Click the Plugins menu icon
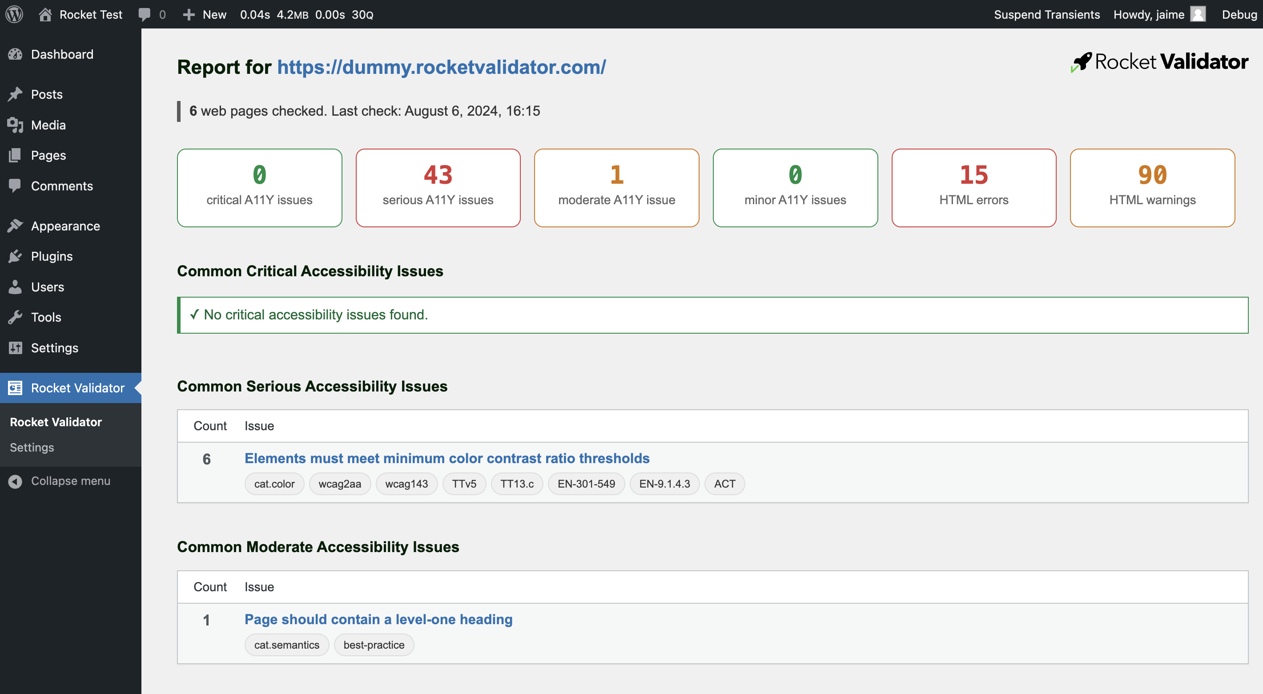The height and width of the screenshot is (694, 1263). click(x=16, y=255)
